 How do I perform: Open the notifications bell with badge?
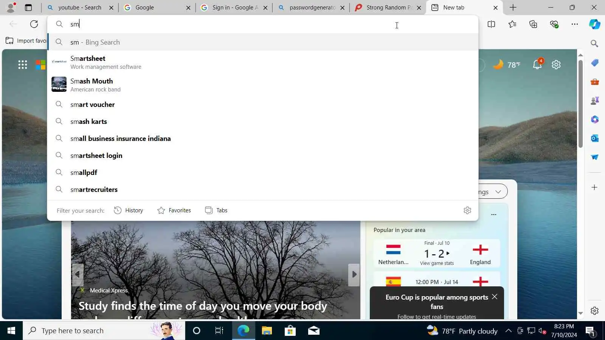click(x=538, y=64)
